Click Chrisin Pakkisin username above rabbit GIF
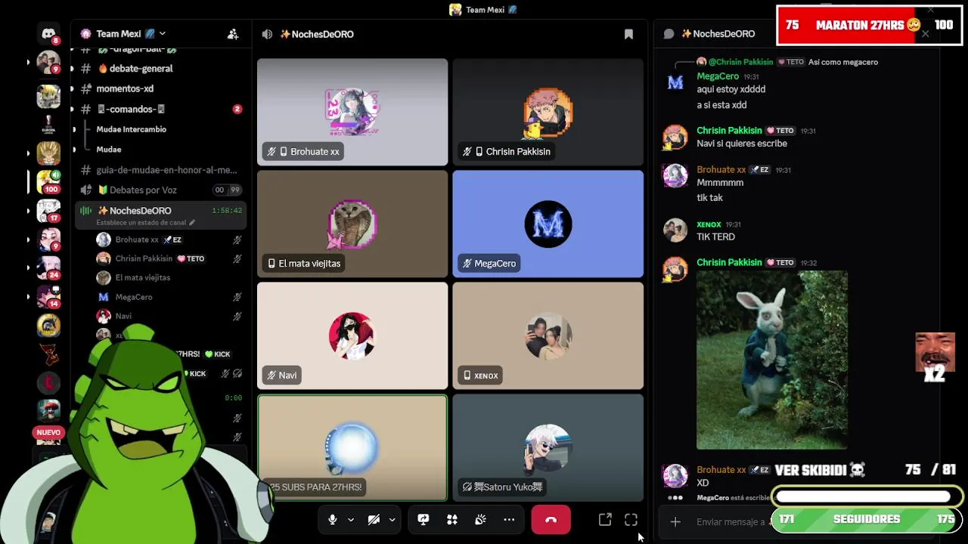The image size is (968, 544). coord(729,262)
